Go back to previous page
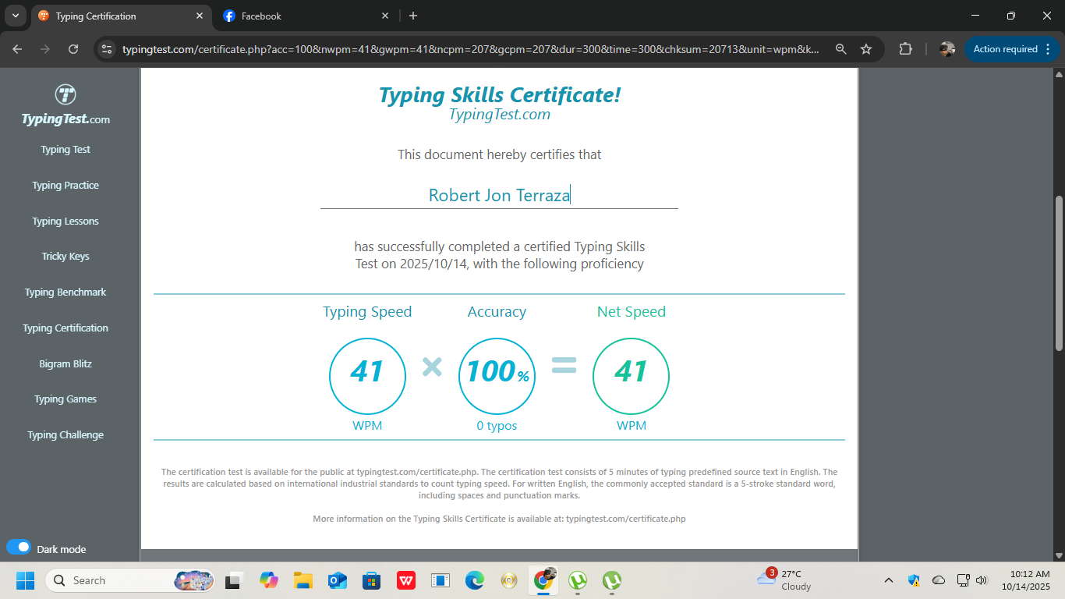The height and width of the screenshot is (599, 1065). tap(17, 49)
